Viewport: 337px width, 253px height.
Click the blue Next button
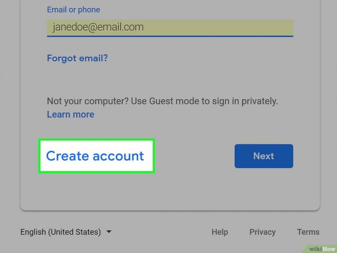point(264,156)
